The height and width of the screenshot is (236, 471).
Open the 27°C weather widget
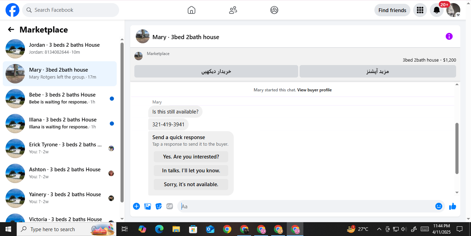(x=358, y=229)
